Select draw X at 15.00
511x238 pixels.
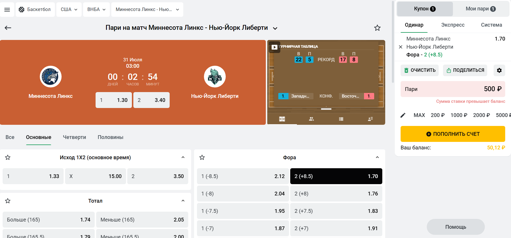pos(96,176)
